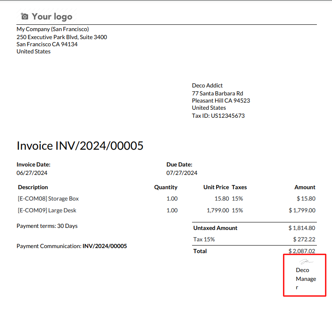332x333 pixels.
Task: Click the handwritten signature image
Action: click(x=306, y=262)
